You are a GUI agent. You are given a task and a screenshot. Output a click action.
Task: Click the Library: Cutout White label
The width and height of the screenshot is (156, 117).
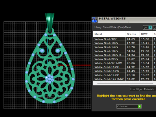[x=113, y=27]
